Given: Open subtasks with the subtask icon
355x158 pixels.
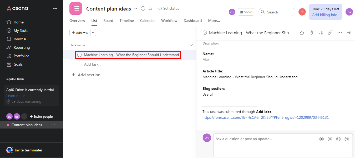Looking at the screenshot, I should tap(321, 32).
